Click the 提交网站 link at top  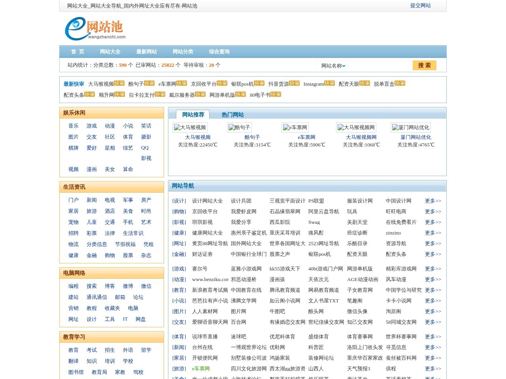(x=420, y=6)
